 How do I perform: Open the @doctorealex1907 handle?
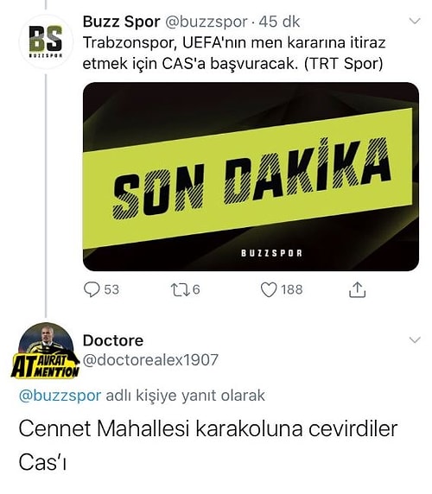[150, 360]
